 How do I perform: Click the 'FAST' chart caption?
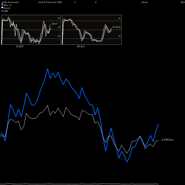tap(20, 47)
